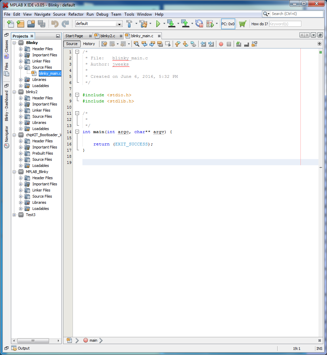Click the Comment icon in editor toolbar

point(239,44)
